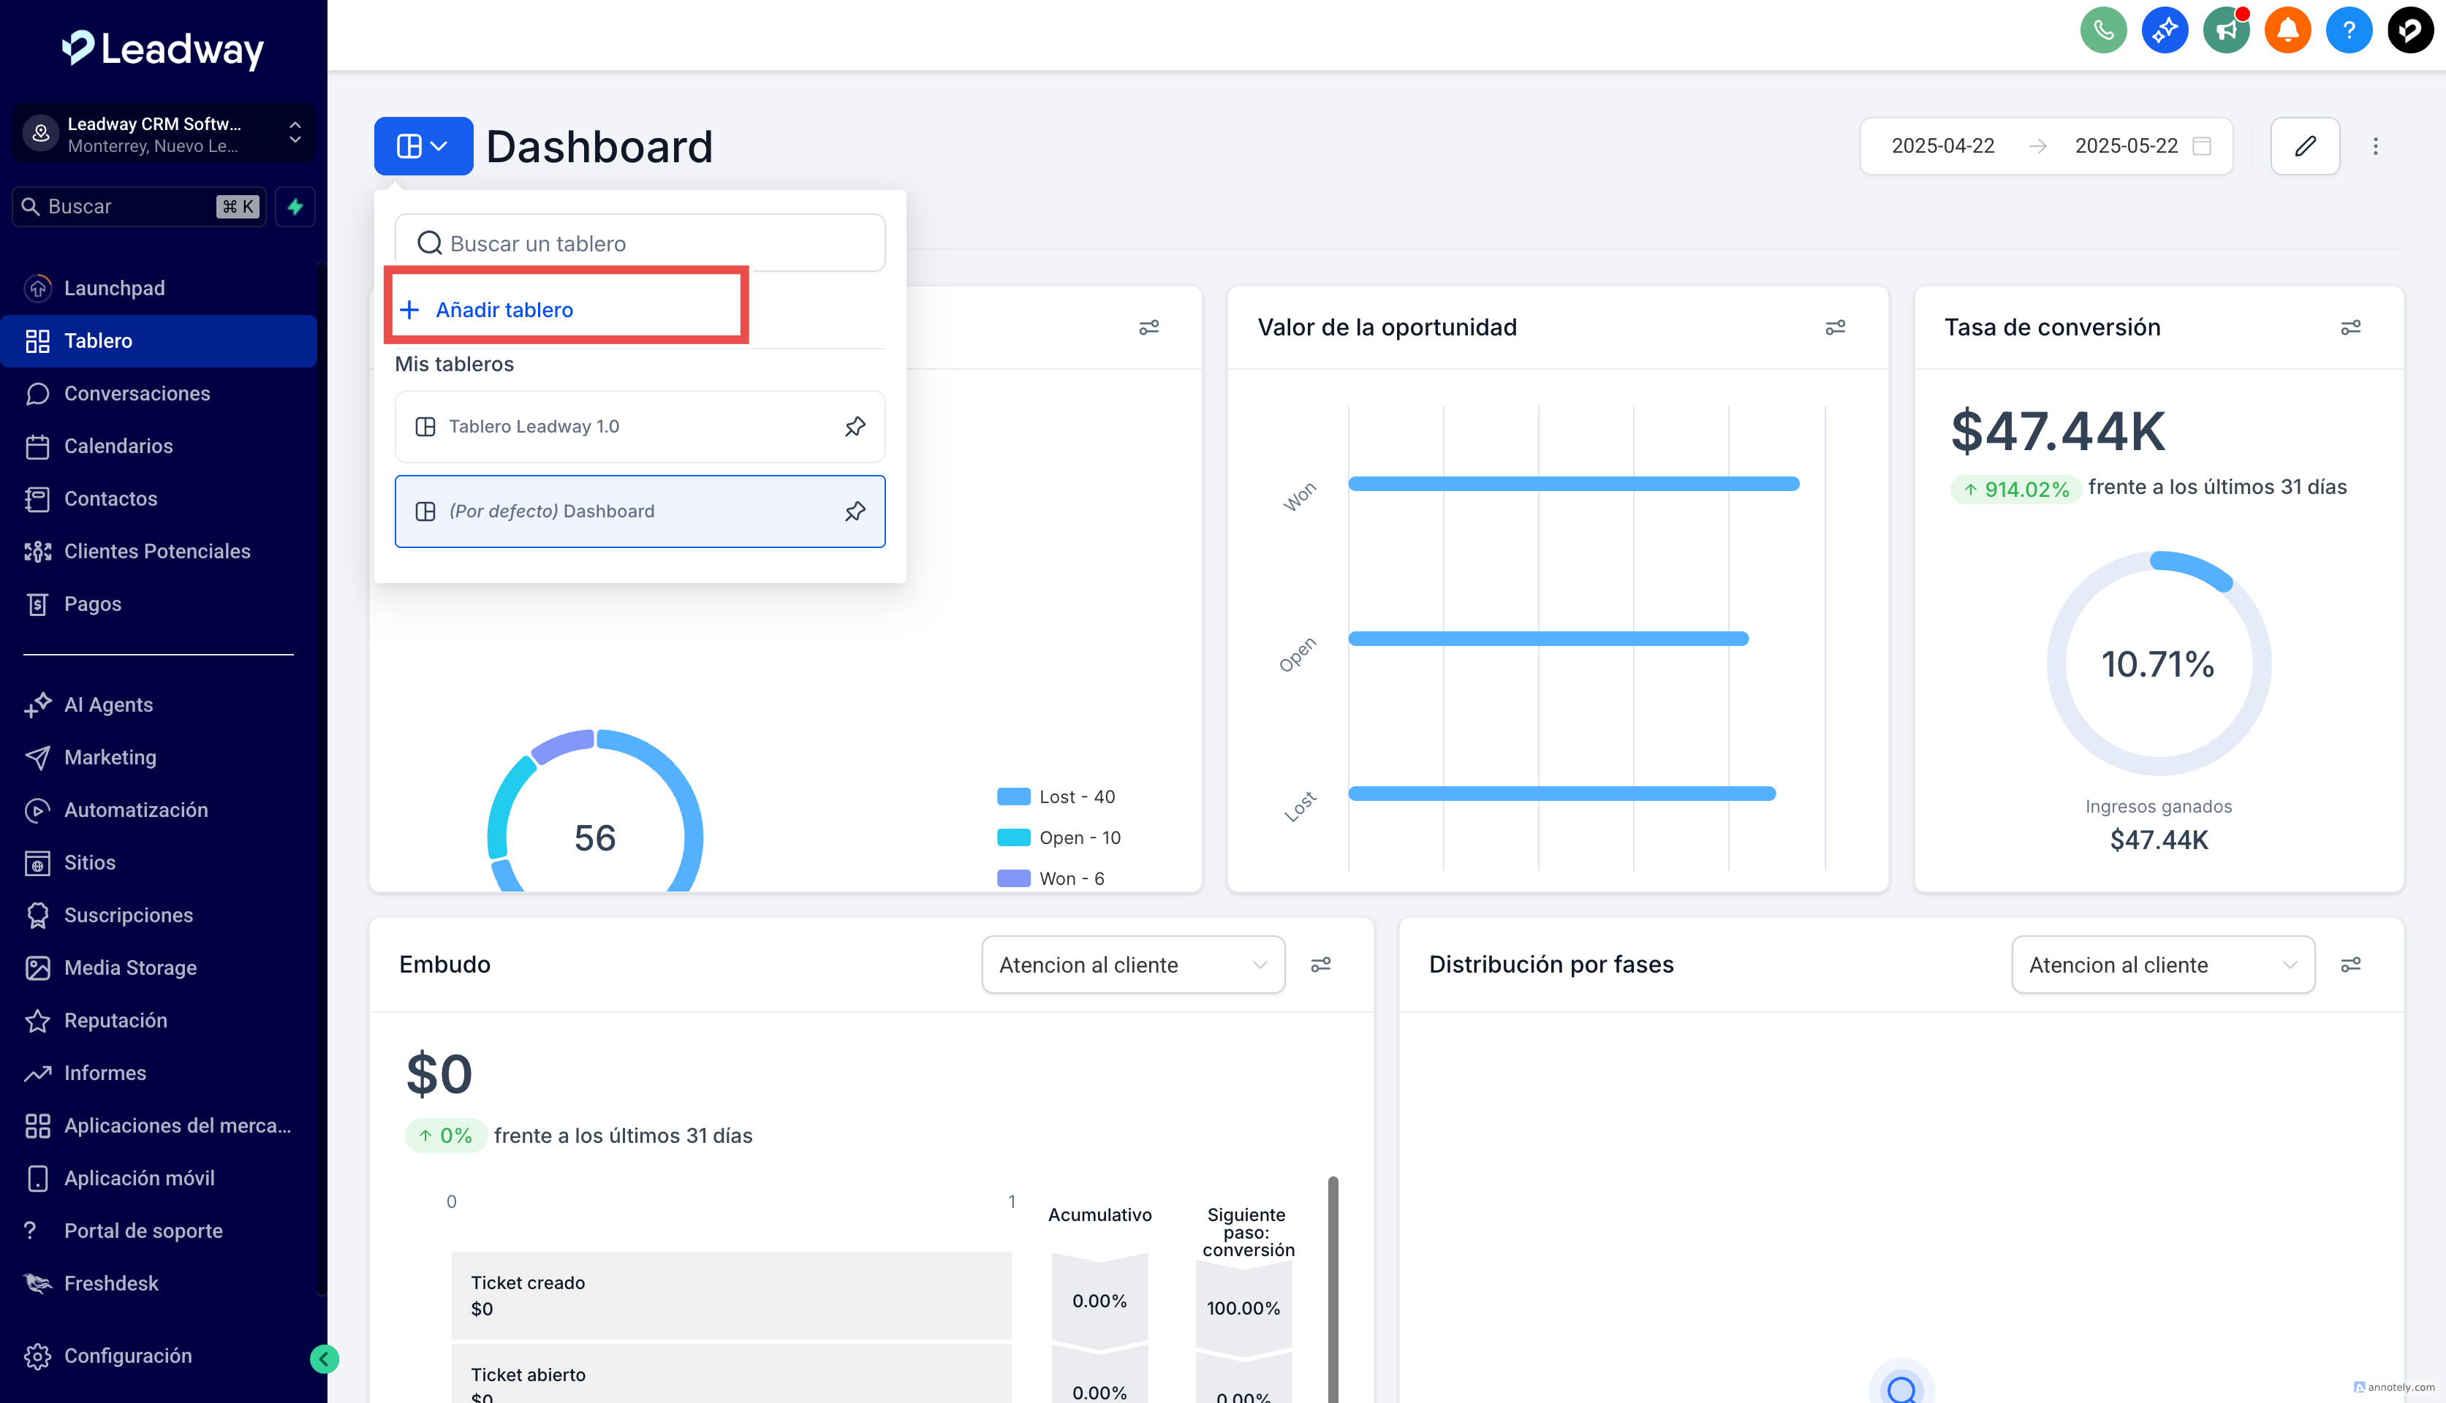2446x1403 pixels.
Task: Click Añadir tablero
Action: coord(503,309)
